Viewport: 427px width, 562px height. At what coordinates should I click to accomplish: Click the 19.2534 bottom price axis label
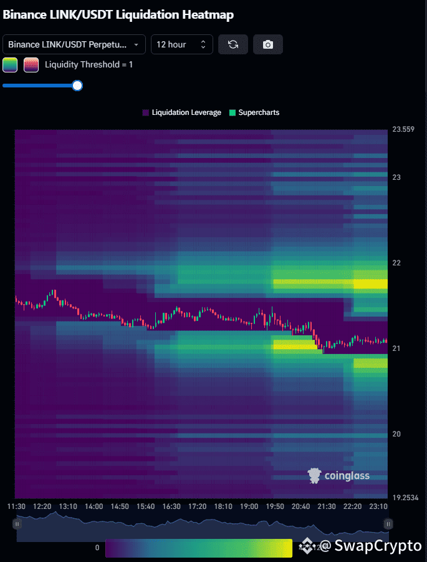click(406, 498)
